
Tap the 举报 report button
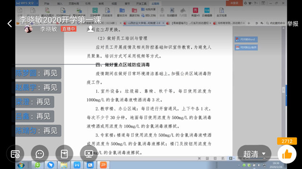pyautogui.click(x=293, y=23)
